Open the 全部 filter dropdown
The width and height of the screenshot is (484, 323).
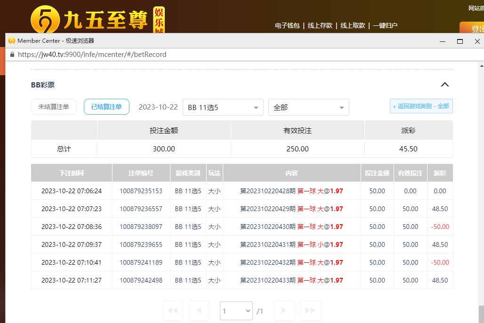(308, 107)
